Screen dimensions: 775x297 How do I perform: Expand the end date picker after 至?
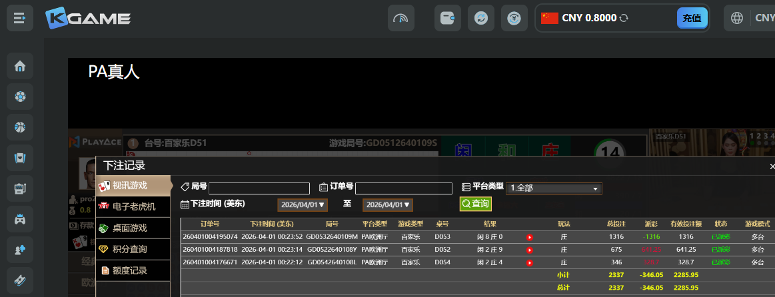click(x=388, y=205)
